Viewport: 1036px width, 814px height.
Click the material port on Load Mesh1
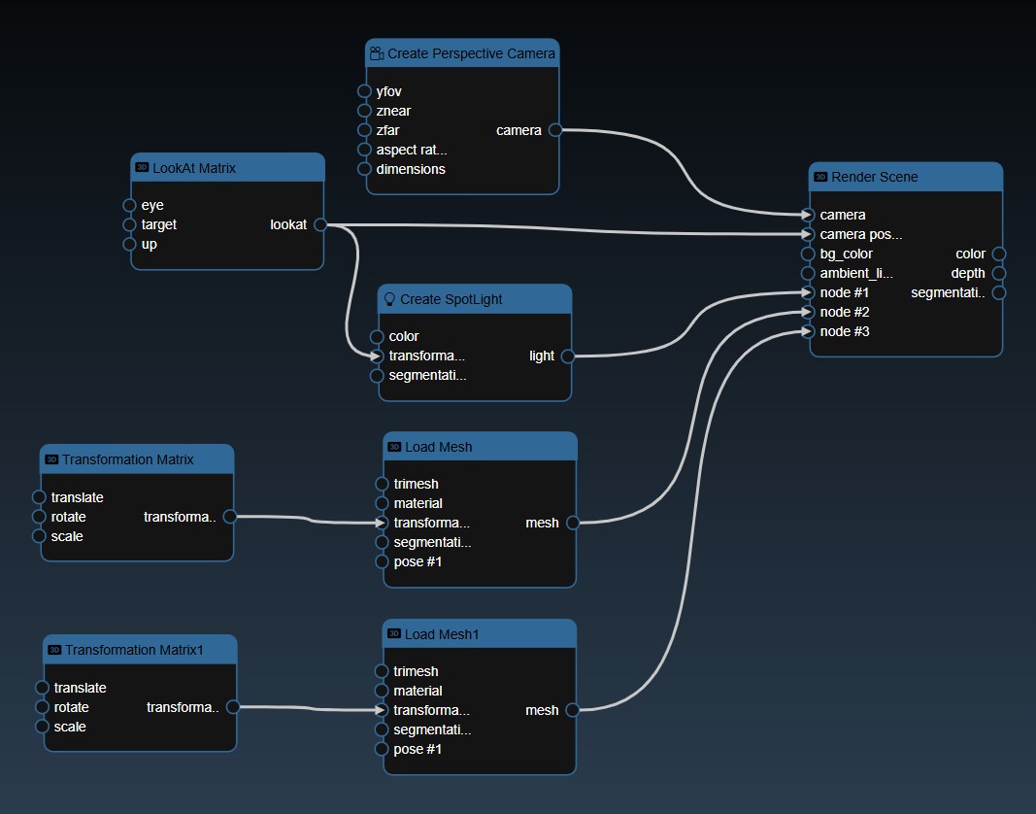pos(382,691)
